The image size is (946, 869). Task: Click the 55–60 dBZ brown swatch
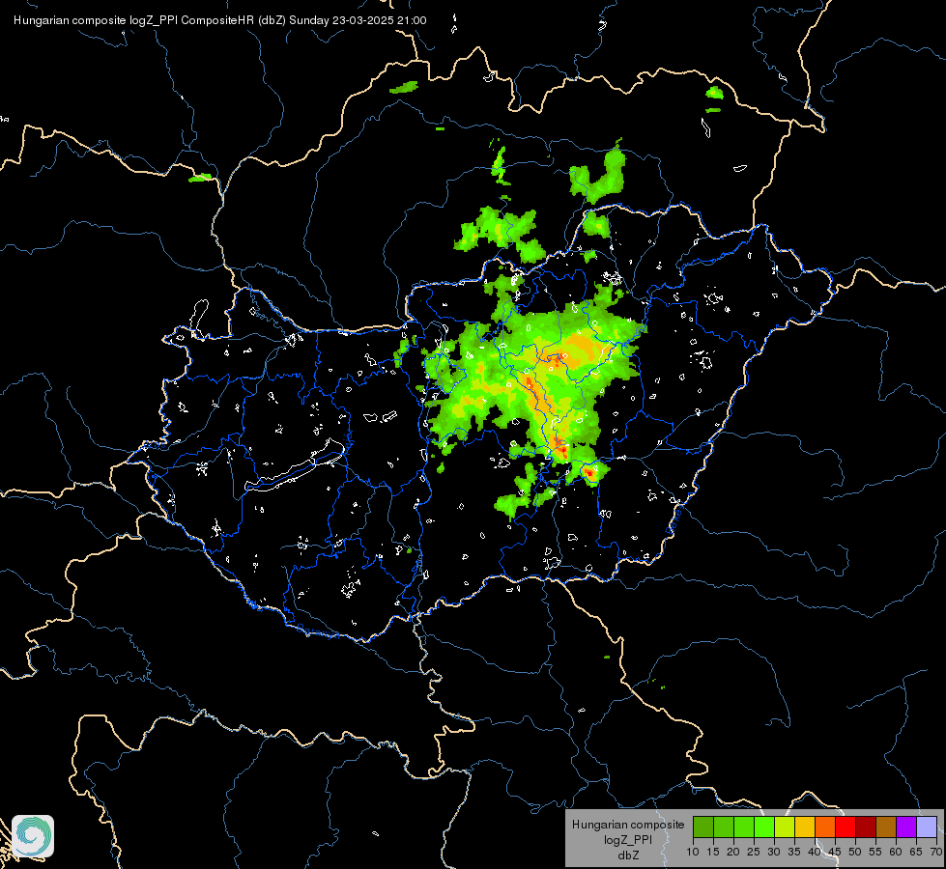pos(886,827)
